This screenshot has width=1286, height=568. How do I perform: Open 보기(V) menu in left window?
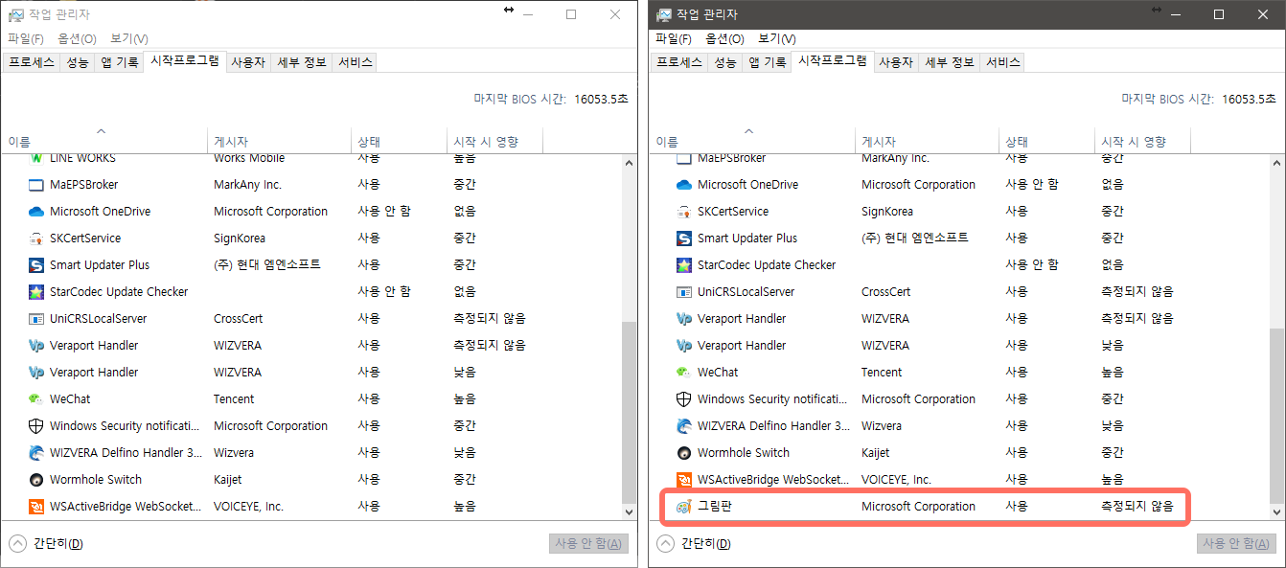click(x=129, y=39)
